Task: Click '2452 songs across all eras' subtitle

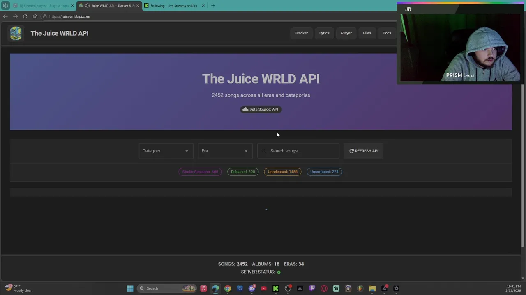Action: tap(261, 95)
